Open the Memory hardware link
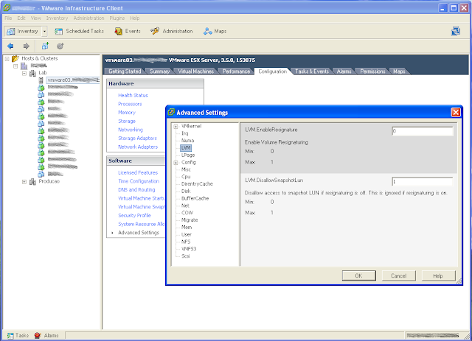Screen dimensions: 472x341 (x=127, y=113)
